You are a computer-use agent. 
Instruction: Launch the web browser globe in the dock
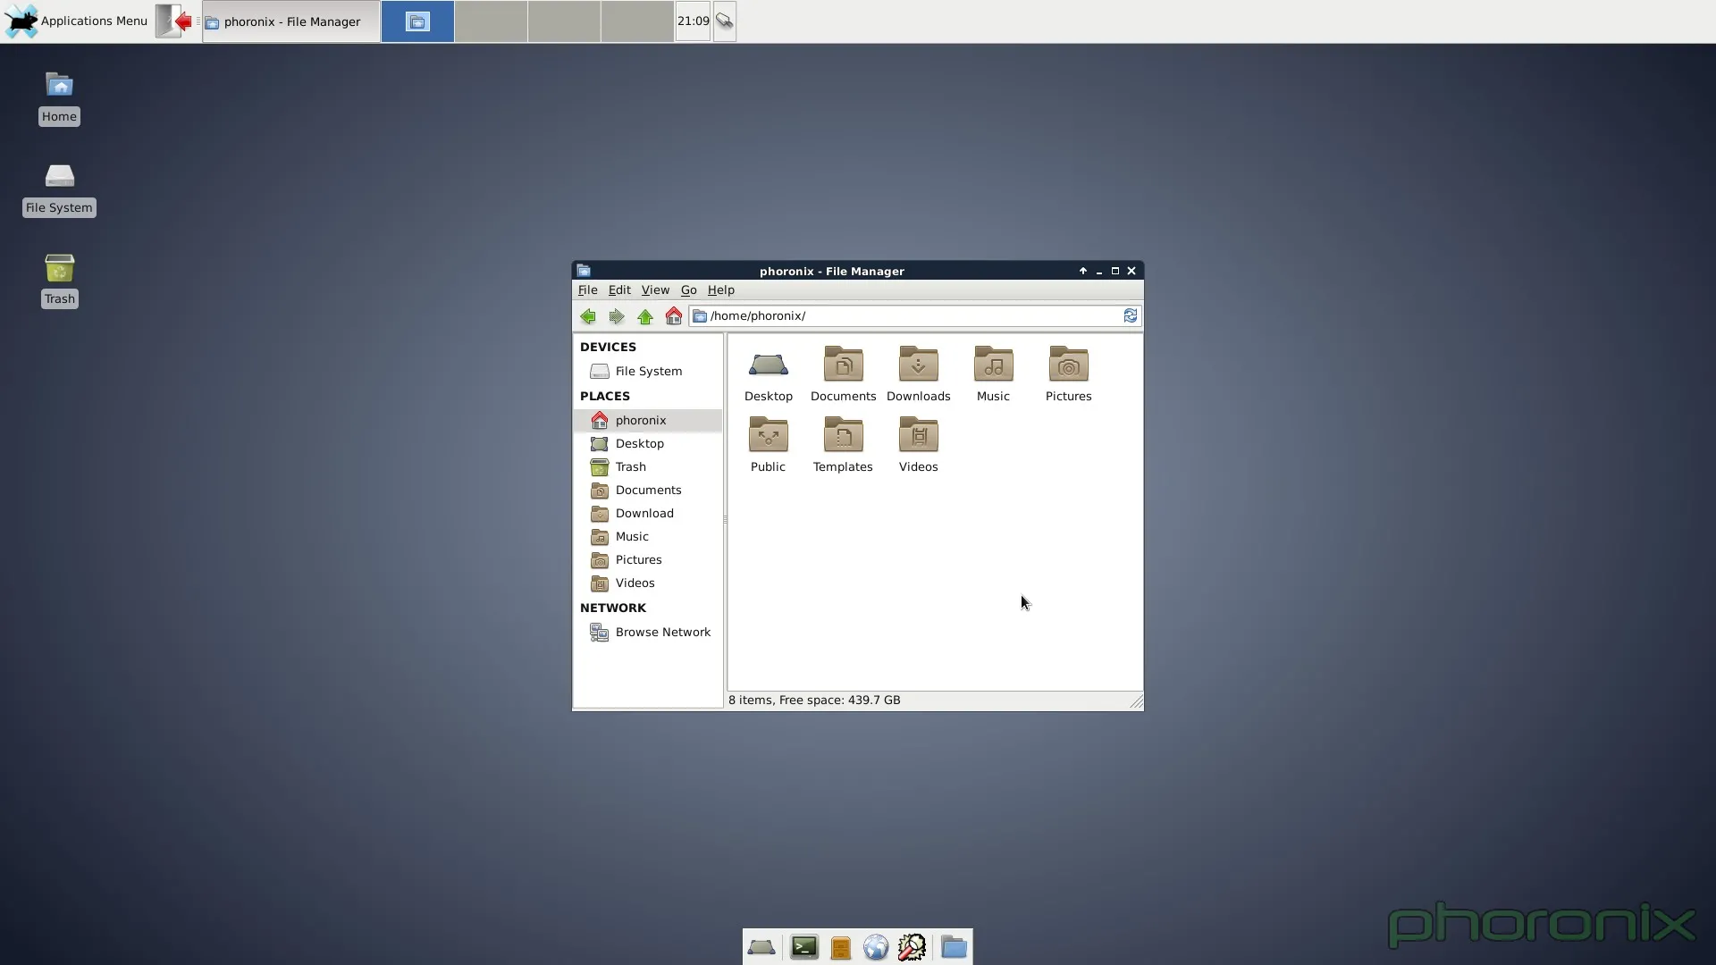pyautogui.click(x=876, y=947)
